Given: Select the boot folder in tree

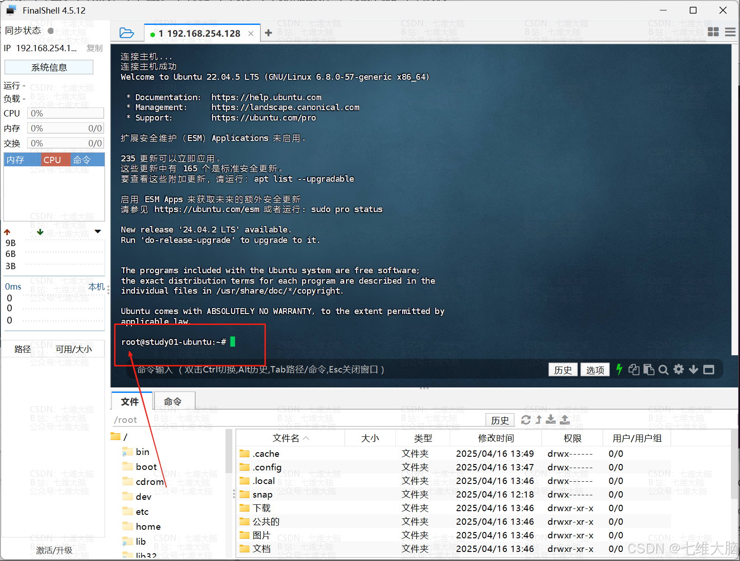Looking at the screenshot, I should click(140, 467).
